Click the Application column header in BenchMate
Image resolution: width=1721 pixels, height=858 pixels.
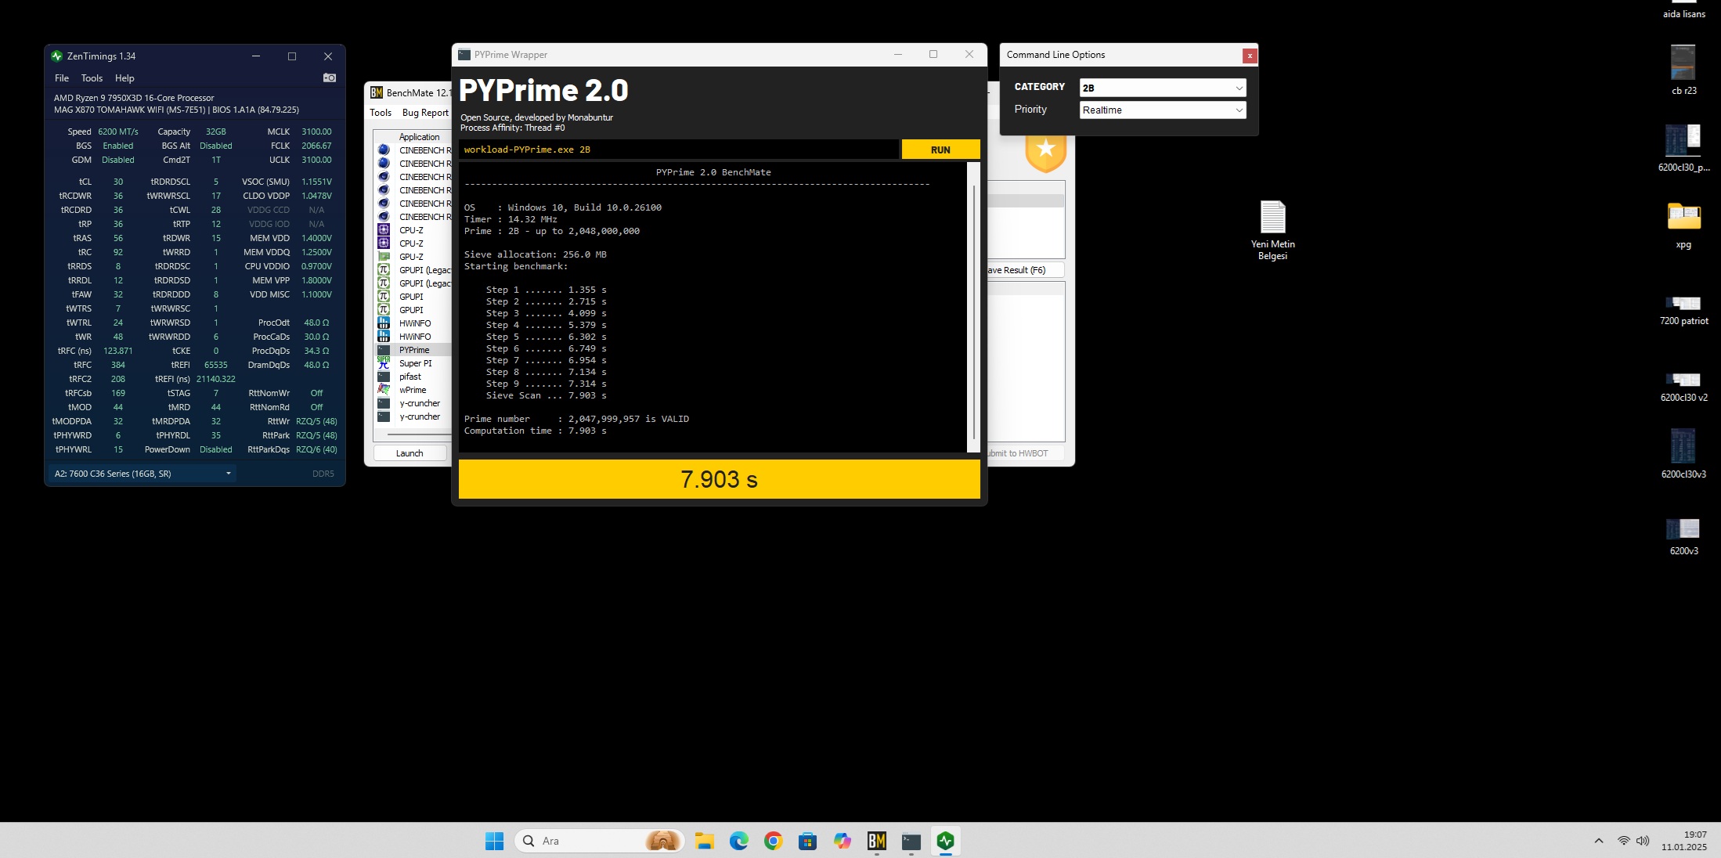click(420, 137)
